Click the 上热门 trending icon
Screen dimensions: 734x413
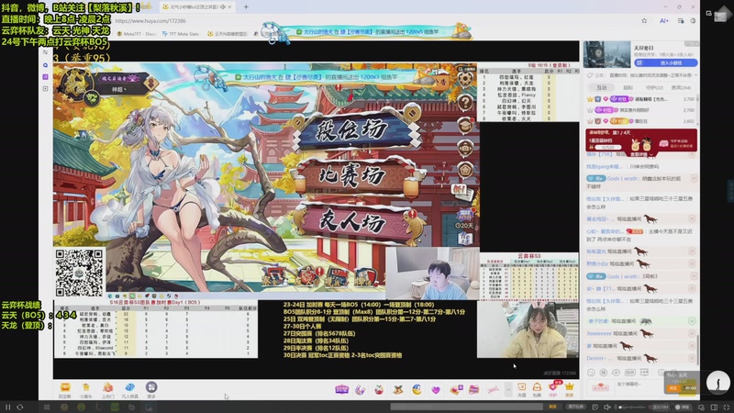pyautogui.click(x=107, y=389)
